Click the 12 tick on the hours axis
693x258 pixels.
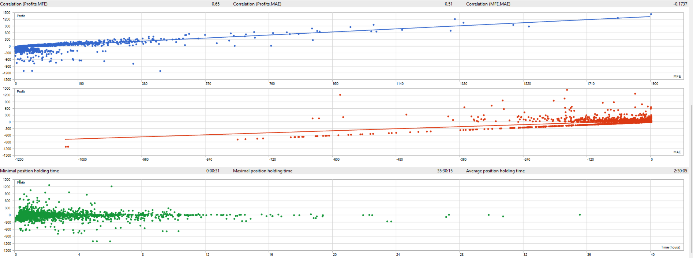click(207, 255)
